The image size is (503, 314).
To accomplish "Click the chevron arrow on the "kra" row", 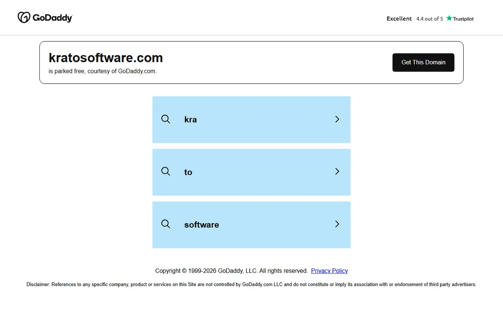I will coord(337,119).
